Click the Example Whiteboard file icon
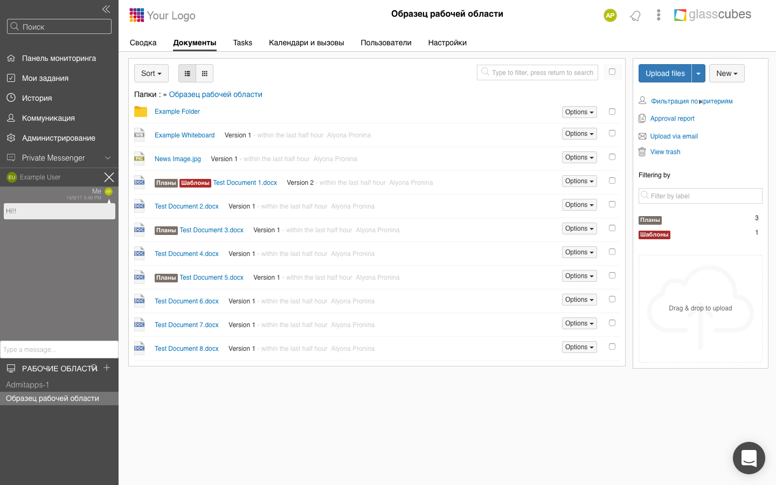This screenshot has height=485, width=776. [x=140, y=135]
